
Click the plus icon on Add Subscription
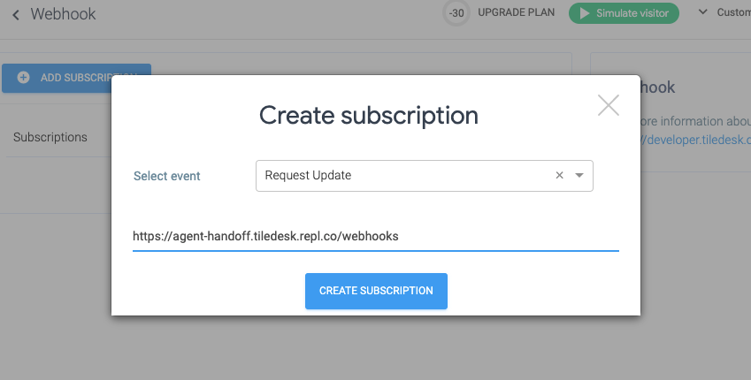click(x=23, y=78)
